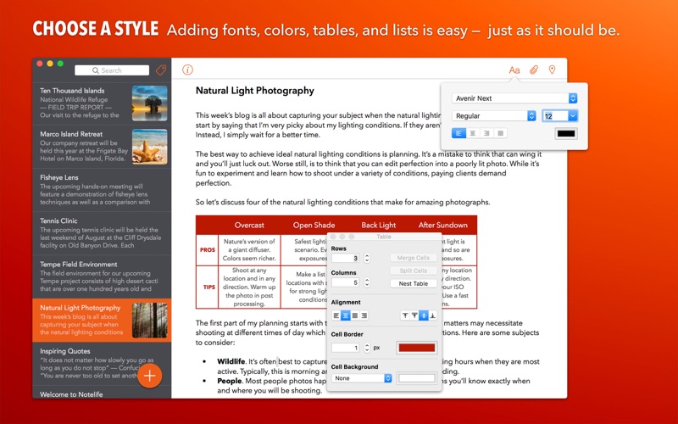Image resolution: width=678 pixels, height=424 pixels.
Task: Click the PROS row label cell
Action: point(208,249)
